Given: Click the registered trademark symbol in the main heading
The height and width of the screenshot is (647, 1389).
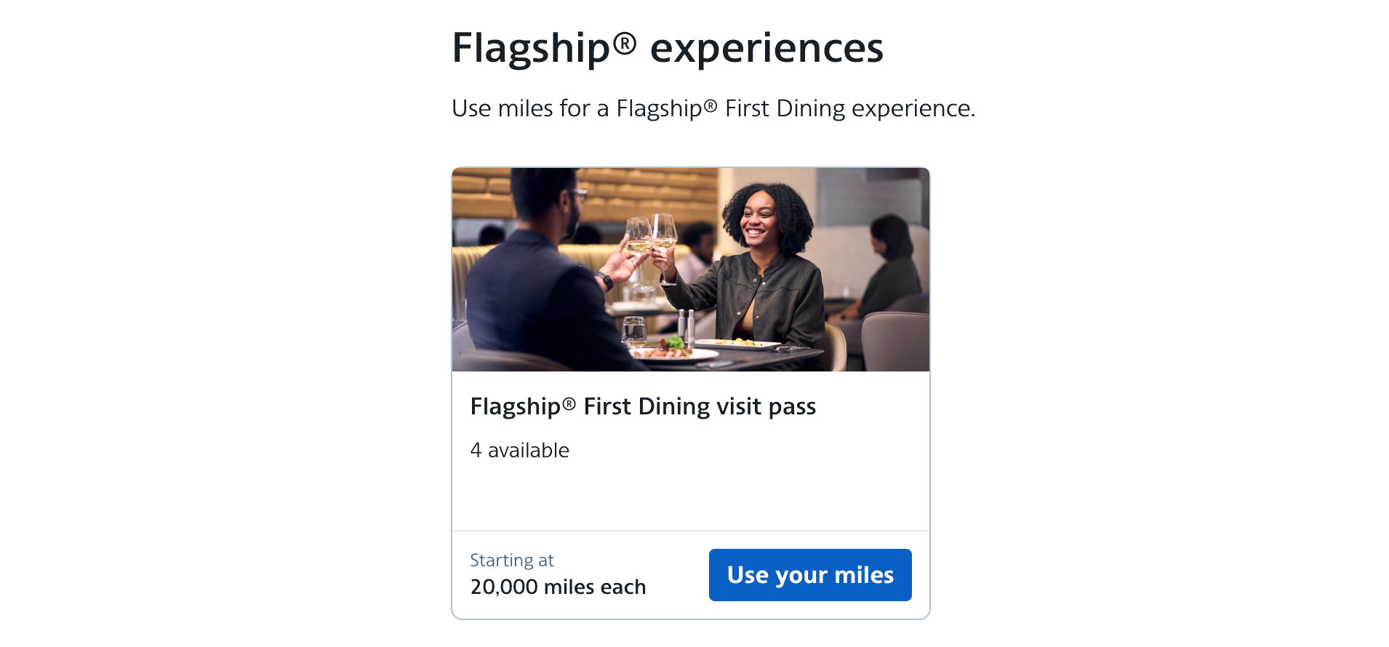Looking at the screenshot, I should click(x=624, y=44).
